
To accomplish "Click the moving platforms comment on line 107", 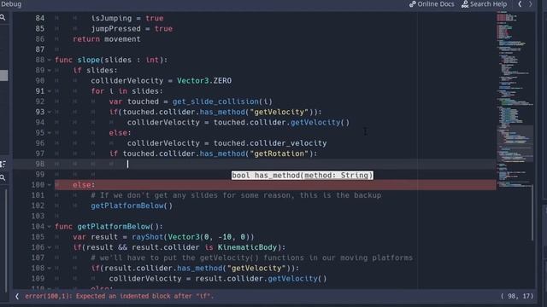I will 252,258.
